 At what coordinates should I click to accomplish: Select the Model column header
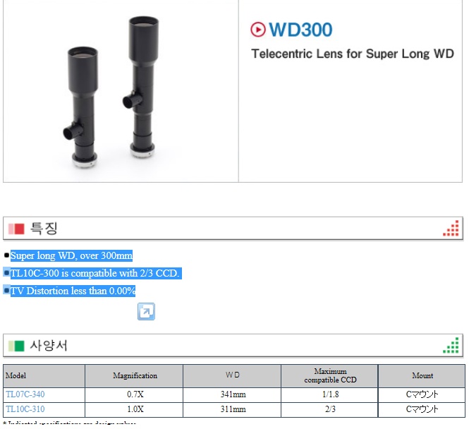(44, 376)
